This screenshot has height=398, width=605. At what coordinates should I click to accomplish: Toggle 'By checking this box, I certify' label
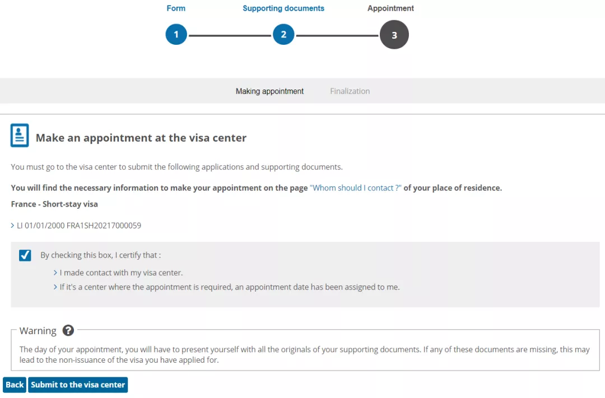click(101, 255)
